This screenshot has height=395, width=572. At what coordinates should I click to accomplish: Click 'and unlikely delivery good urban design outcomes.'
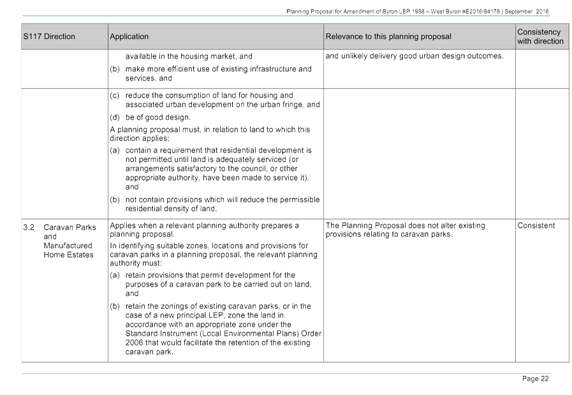tap(414, 56)
